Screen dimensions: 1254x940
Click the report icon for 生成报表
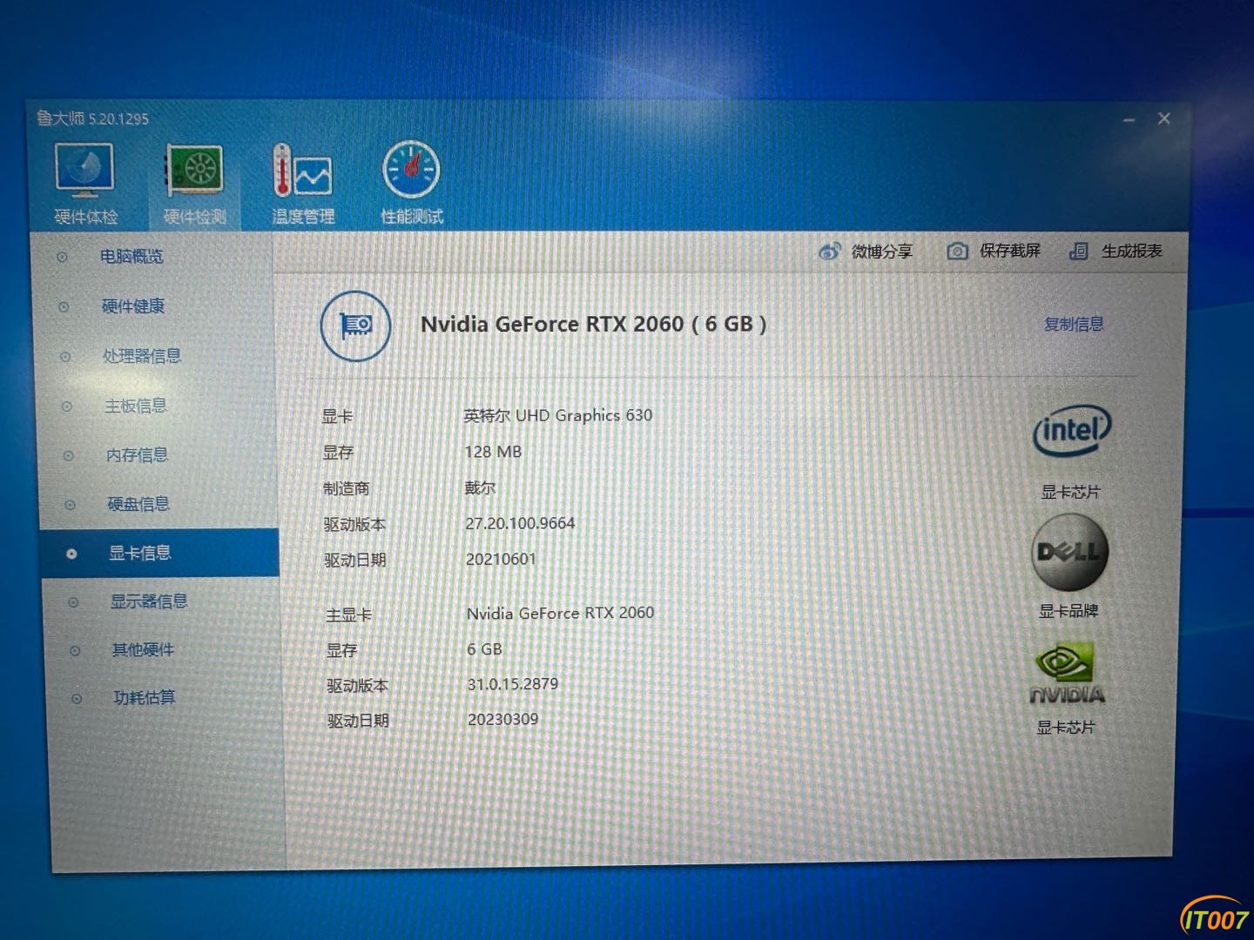click(x=1079, y=251)
